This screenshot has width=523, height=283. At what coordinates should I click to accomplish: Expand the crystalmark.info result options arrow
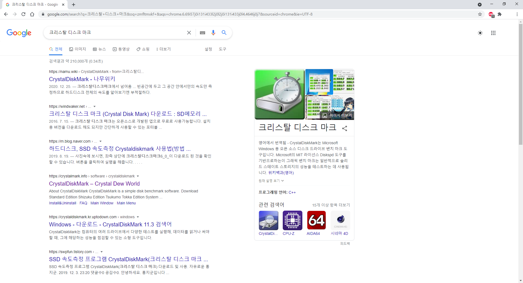138,176
